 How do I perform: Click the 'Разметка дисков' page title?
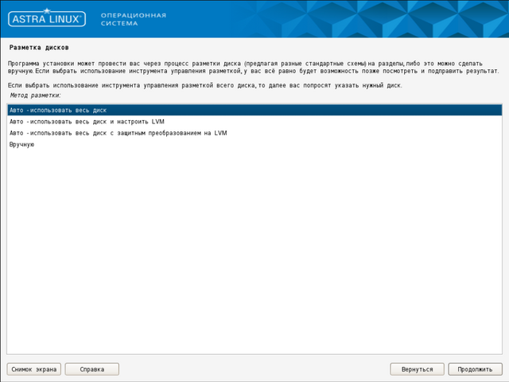click(37, 46)
